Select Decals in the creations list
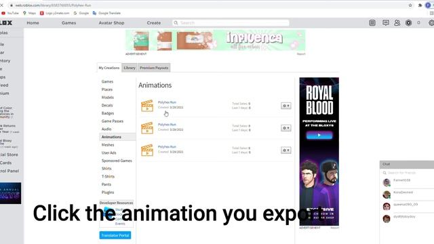This screenshot has height=244, width=434. pos(107,106)
